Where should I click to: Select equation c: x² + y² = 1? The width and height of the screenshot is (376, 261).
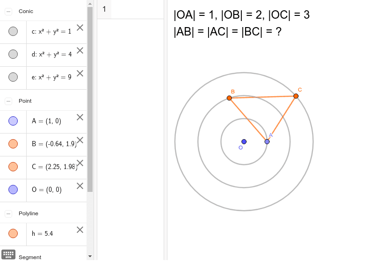[51, 32]
